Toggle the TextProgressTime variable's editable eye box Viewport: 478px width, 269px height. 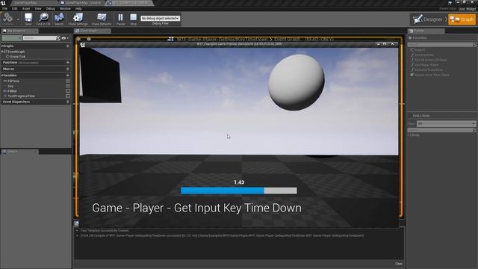[68, 96]
